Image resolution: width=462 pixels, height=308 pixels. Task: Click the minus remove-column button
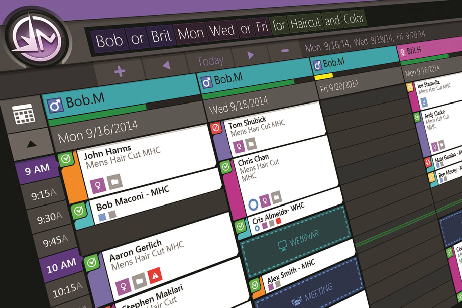tap(285, 51)
